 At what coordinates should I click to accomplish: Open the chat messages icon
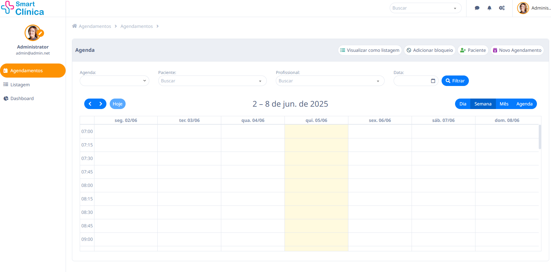(x=477, y=8)
